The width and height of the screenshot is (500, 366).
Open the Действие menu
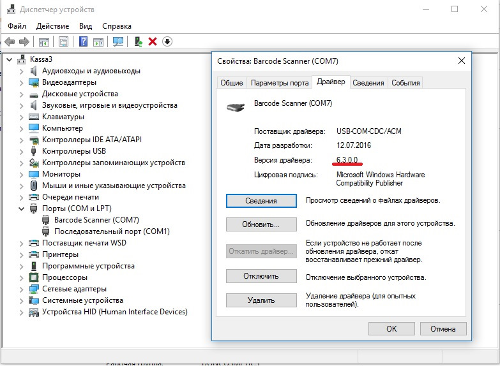click(52, 26)
